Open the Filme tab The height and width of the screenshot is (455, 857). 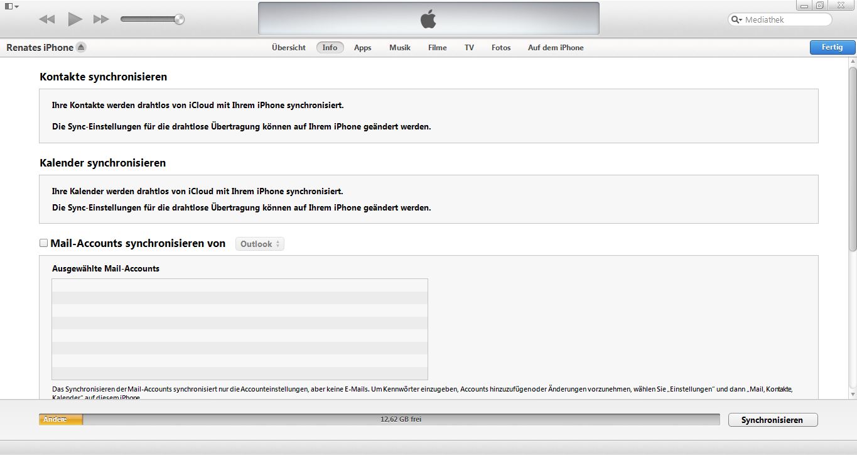tap(438, 48)
